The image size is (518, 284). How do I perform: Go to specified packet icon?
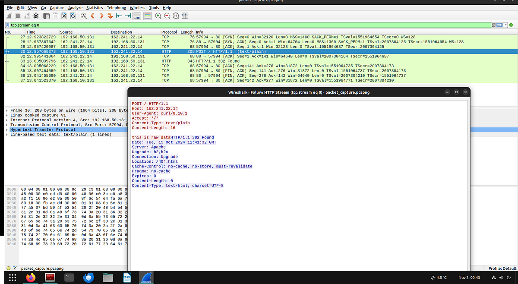pyautogui.click(x=110, y=16)
